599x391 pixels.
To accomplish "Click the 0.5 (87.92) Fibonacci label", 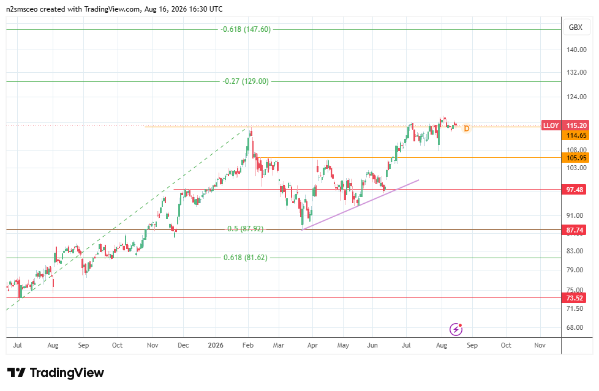I will point(245,229).
